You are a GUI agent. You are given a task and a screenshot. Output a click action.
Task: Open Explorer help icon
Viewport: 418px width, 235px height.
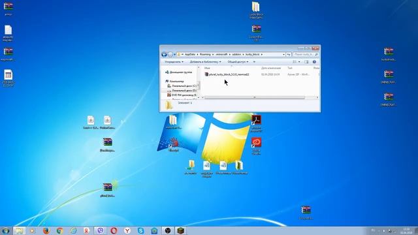pyautogui.click(x=314, y=62)
